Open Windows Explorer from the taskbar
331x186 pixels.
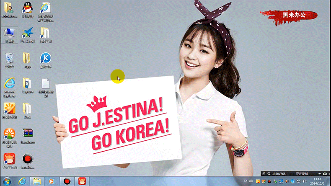[x=37, y=181]
